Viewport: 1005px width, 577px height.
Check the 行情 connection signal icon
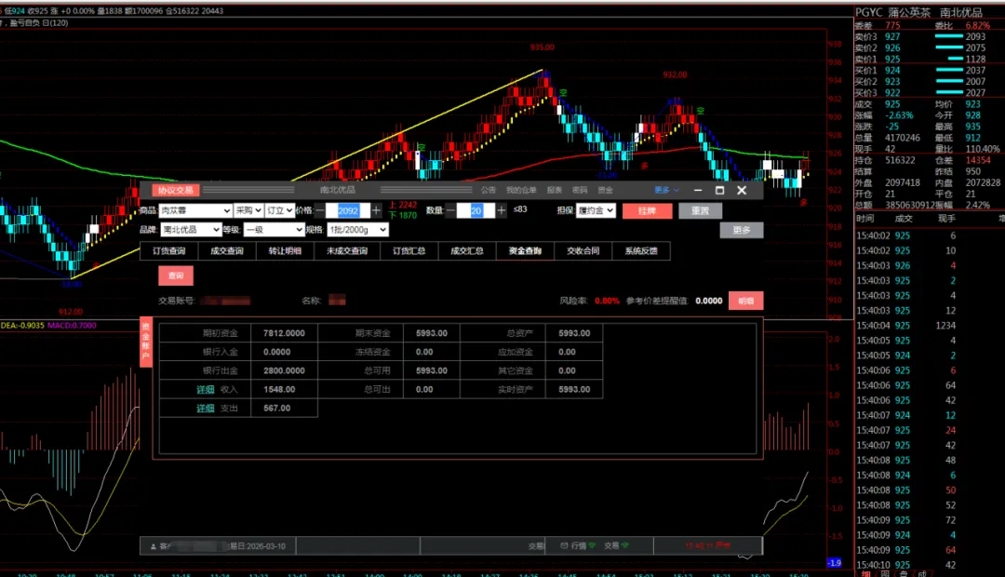click(x=592, y=545)
